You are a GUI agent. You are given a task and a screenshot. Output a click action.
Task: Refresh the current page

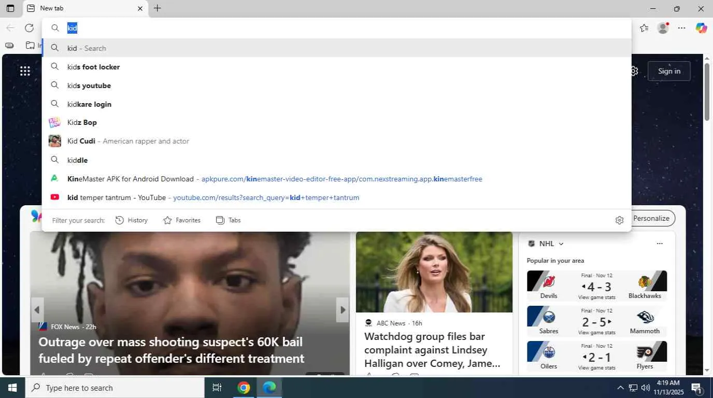coord(29,28)
